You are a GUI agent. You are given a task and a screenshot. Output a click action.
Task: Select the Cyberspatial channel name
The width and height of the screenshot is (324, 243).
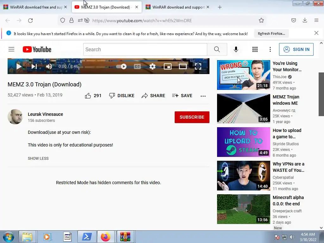pyautogui.click(x=283, y=178)
